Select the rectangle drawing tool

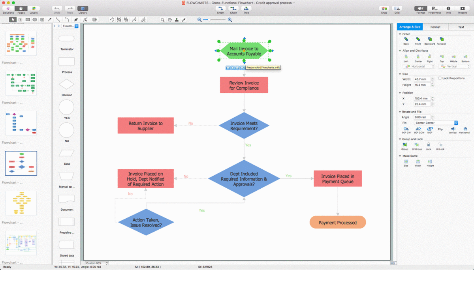(x=28, y=19)
